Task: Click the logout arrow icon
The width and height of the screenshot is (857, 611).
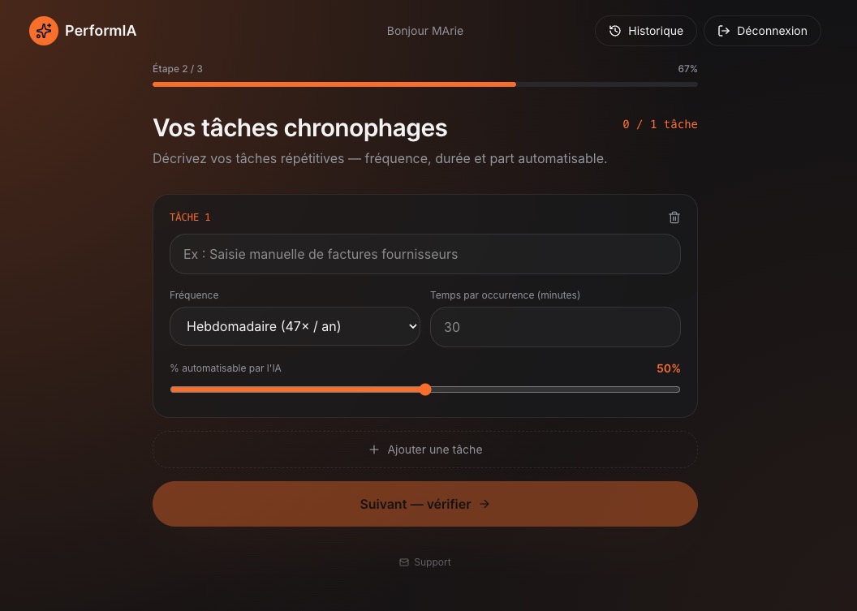Action: click(724, 31)
